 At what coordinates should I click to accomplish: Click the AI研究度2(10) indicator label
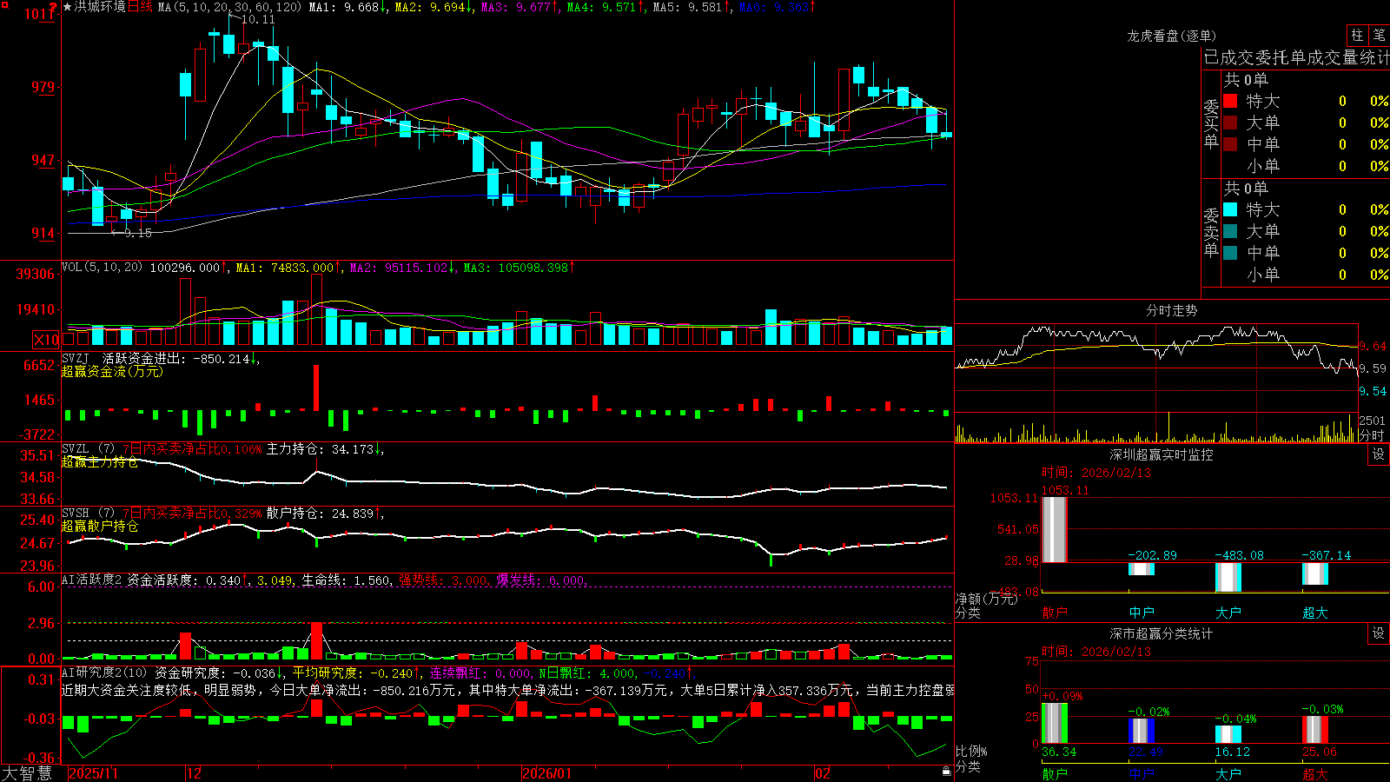coord(105,673)
